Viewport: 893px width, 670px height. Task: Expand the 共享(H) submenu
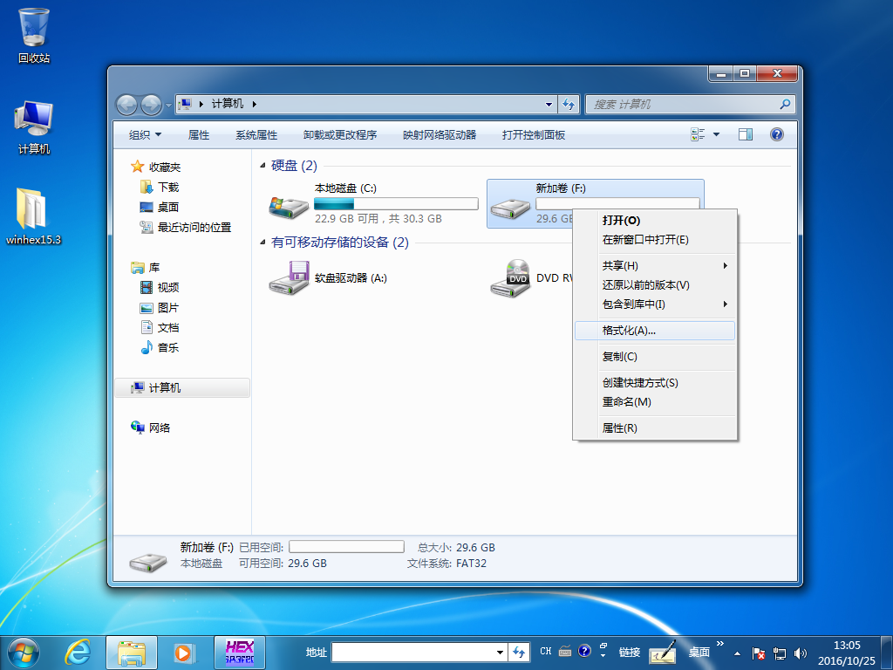pos(654,265)
